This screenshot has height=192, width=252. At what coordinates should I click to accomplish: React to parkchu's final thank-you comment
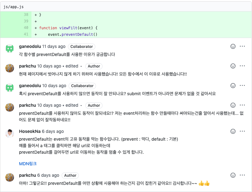[233, 175]
